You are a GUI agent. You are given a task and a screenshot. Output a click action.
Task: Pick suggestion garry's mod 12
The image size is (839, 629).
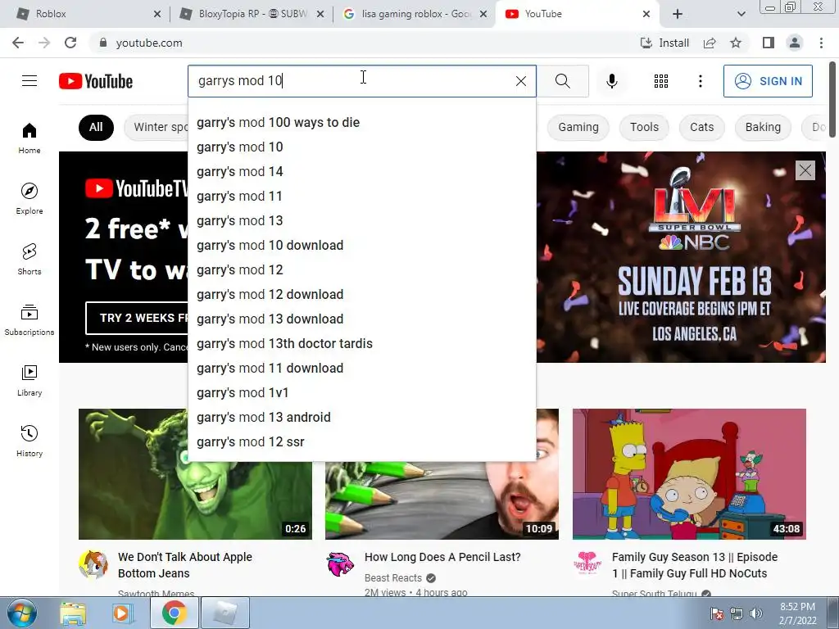[x=361, y=270]
